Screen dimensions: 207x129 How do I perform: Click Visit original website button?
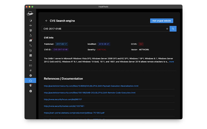click(x=161, y=21)
